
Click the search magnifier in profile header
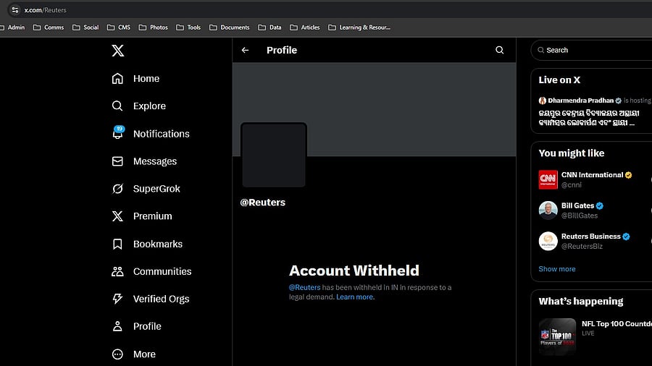click(x=499, y=51)
